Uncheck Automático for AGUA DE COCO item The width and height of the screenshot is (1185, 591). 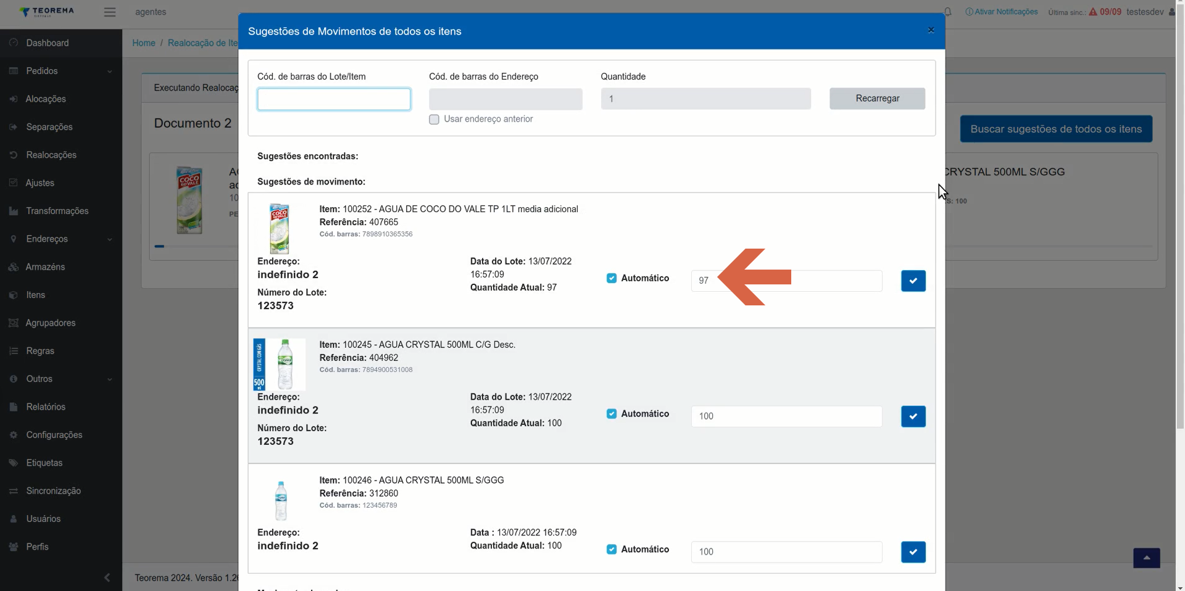612,278
